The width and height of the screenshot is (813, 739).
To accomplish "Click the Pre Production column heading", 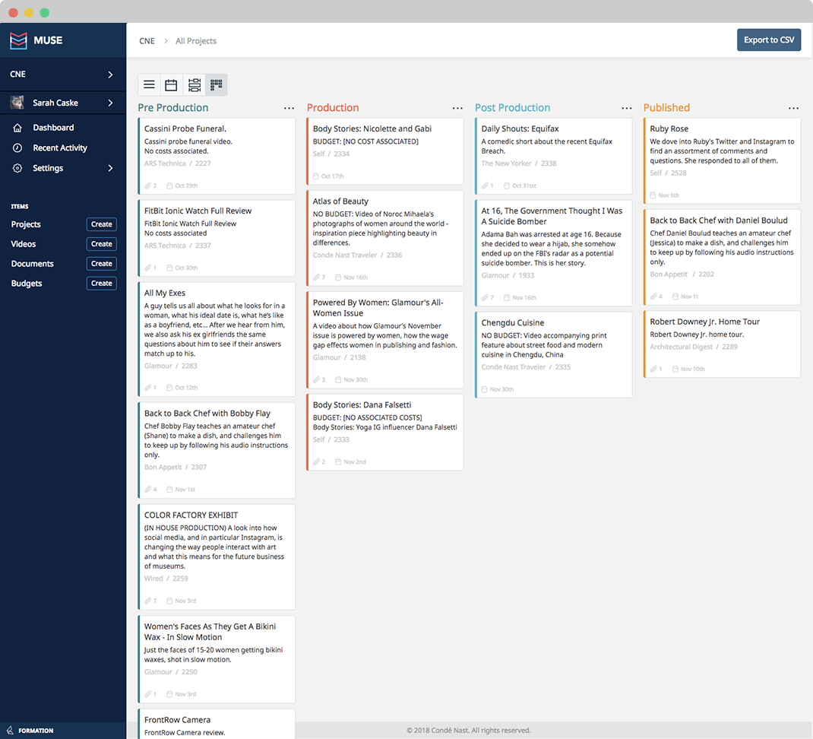I will click(173, 108).
